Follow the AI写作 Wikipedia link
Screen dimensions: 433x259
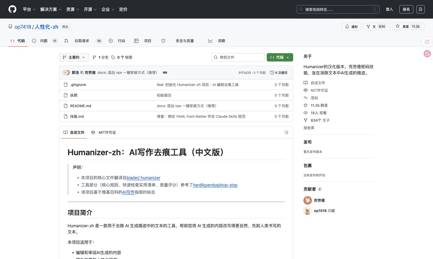(x=128, y=192)
